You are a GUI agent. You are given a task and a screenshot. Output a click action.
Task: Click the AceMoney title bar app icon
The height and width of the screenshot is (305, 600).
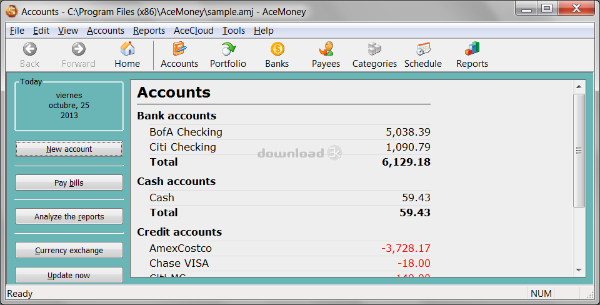click(12, 11)
